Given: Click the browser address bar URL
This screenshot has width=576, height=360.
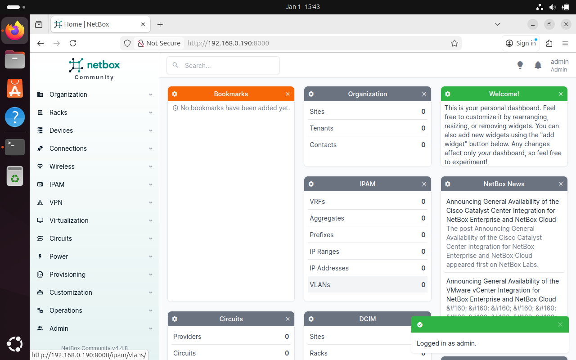Looking at the screenshot, I should (228, 43).
